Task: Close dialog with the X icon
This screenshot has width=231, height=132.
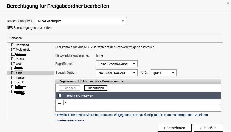Action: 228,3
